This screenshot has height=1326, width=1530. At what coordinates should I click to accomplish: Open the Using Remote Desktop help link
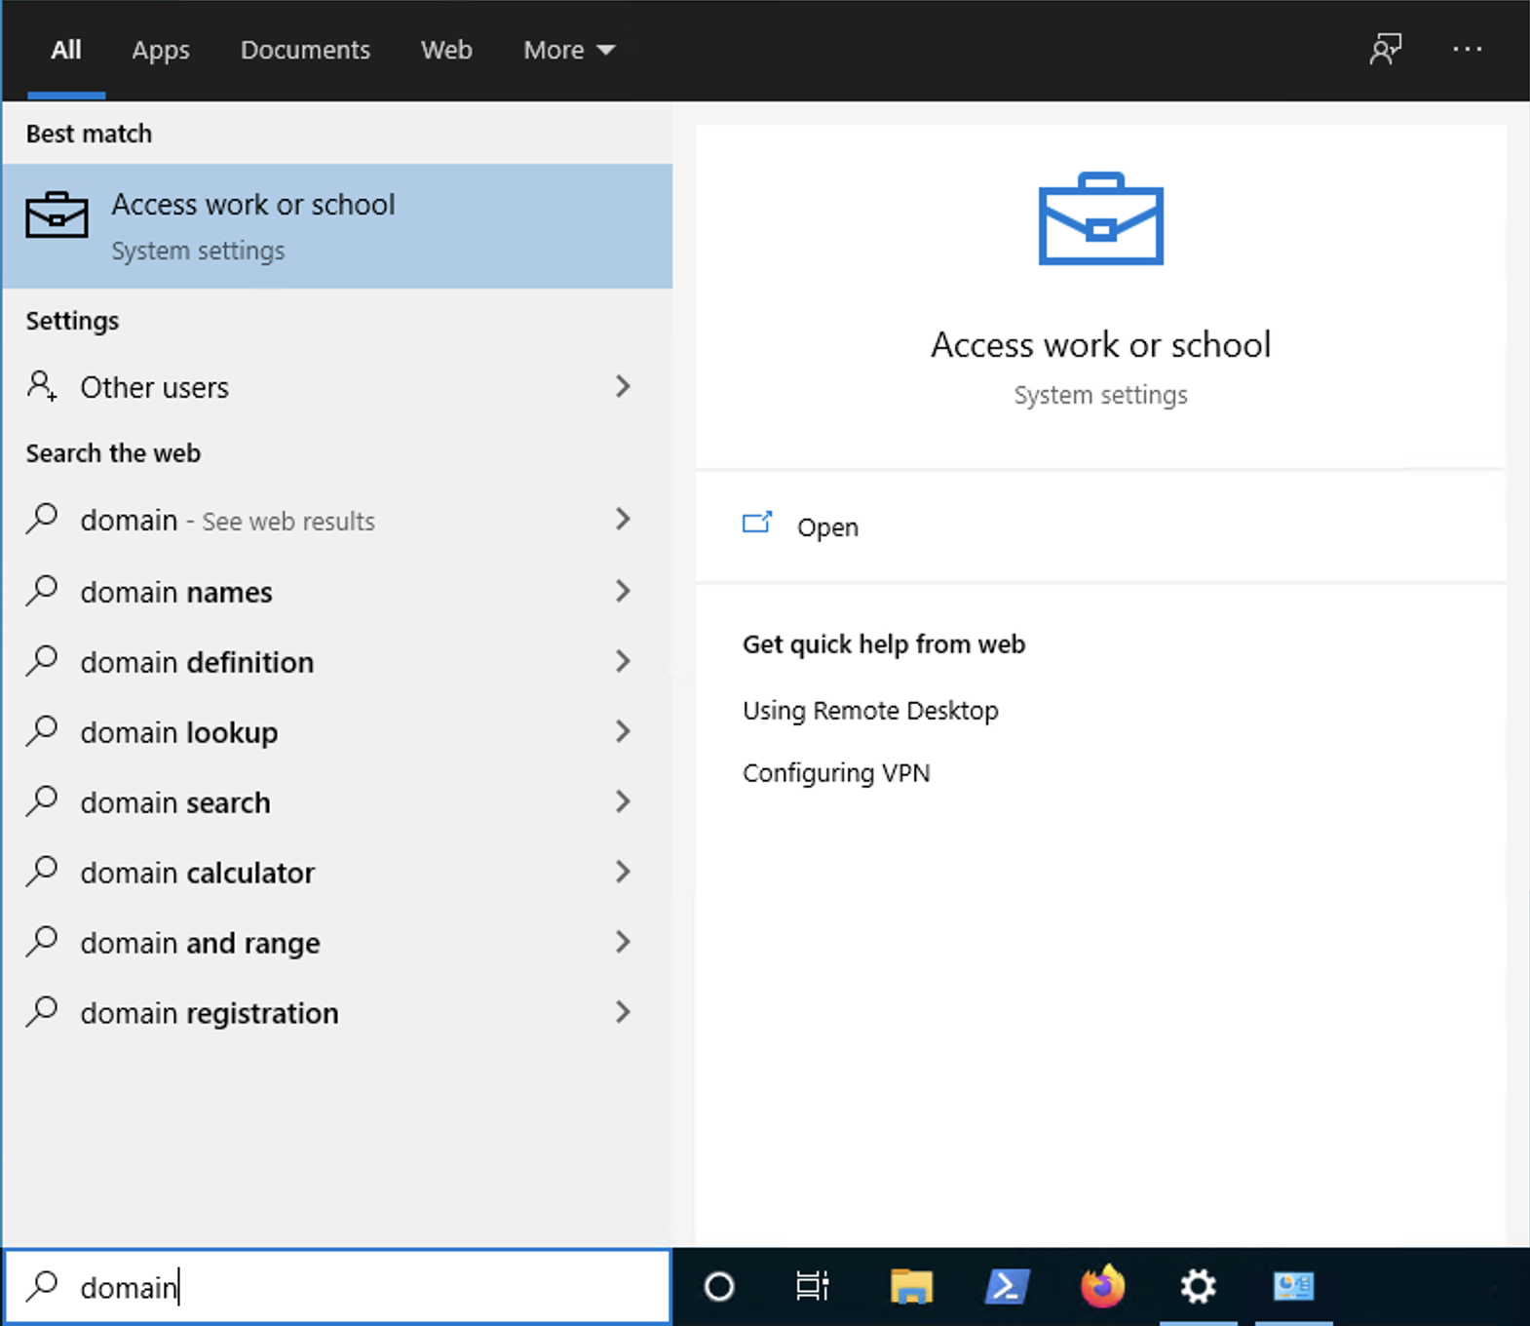pyautogui.click(x=870, y=711)
